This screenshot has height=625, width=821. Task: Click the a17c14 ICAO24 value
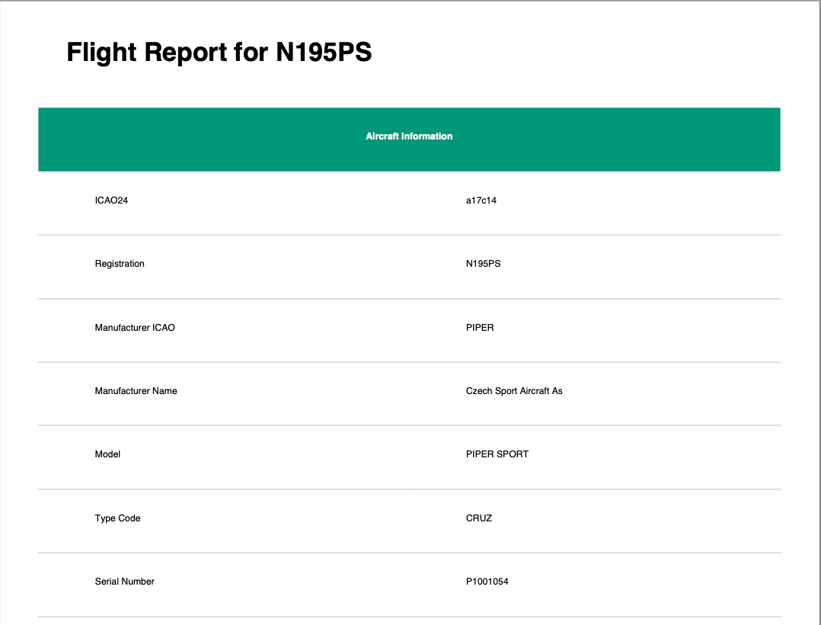point(481,200)
